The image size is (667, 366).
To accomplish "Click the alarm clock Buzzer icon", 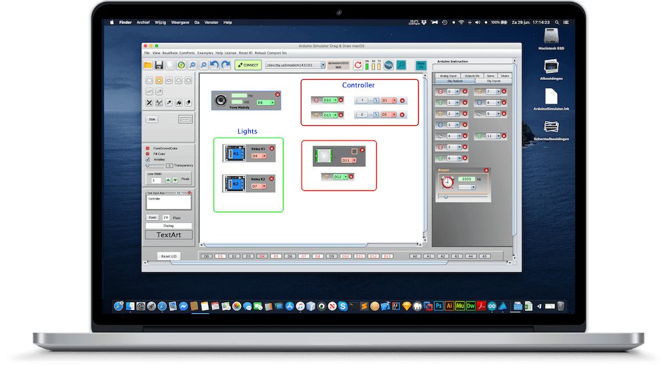I will [447, 182].
